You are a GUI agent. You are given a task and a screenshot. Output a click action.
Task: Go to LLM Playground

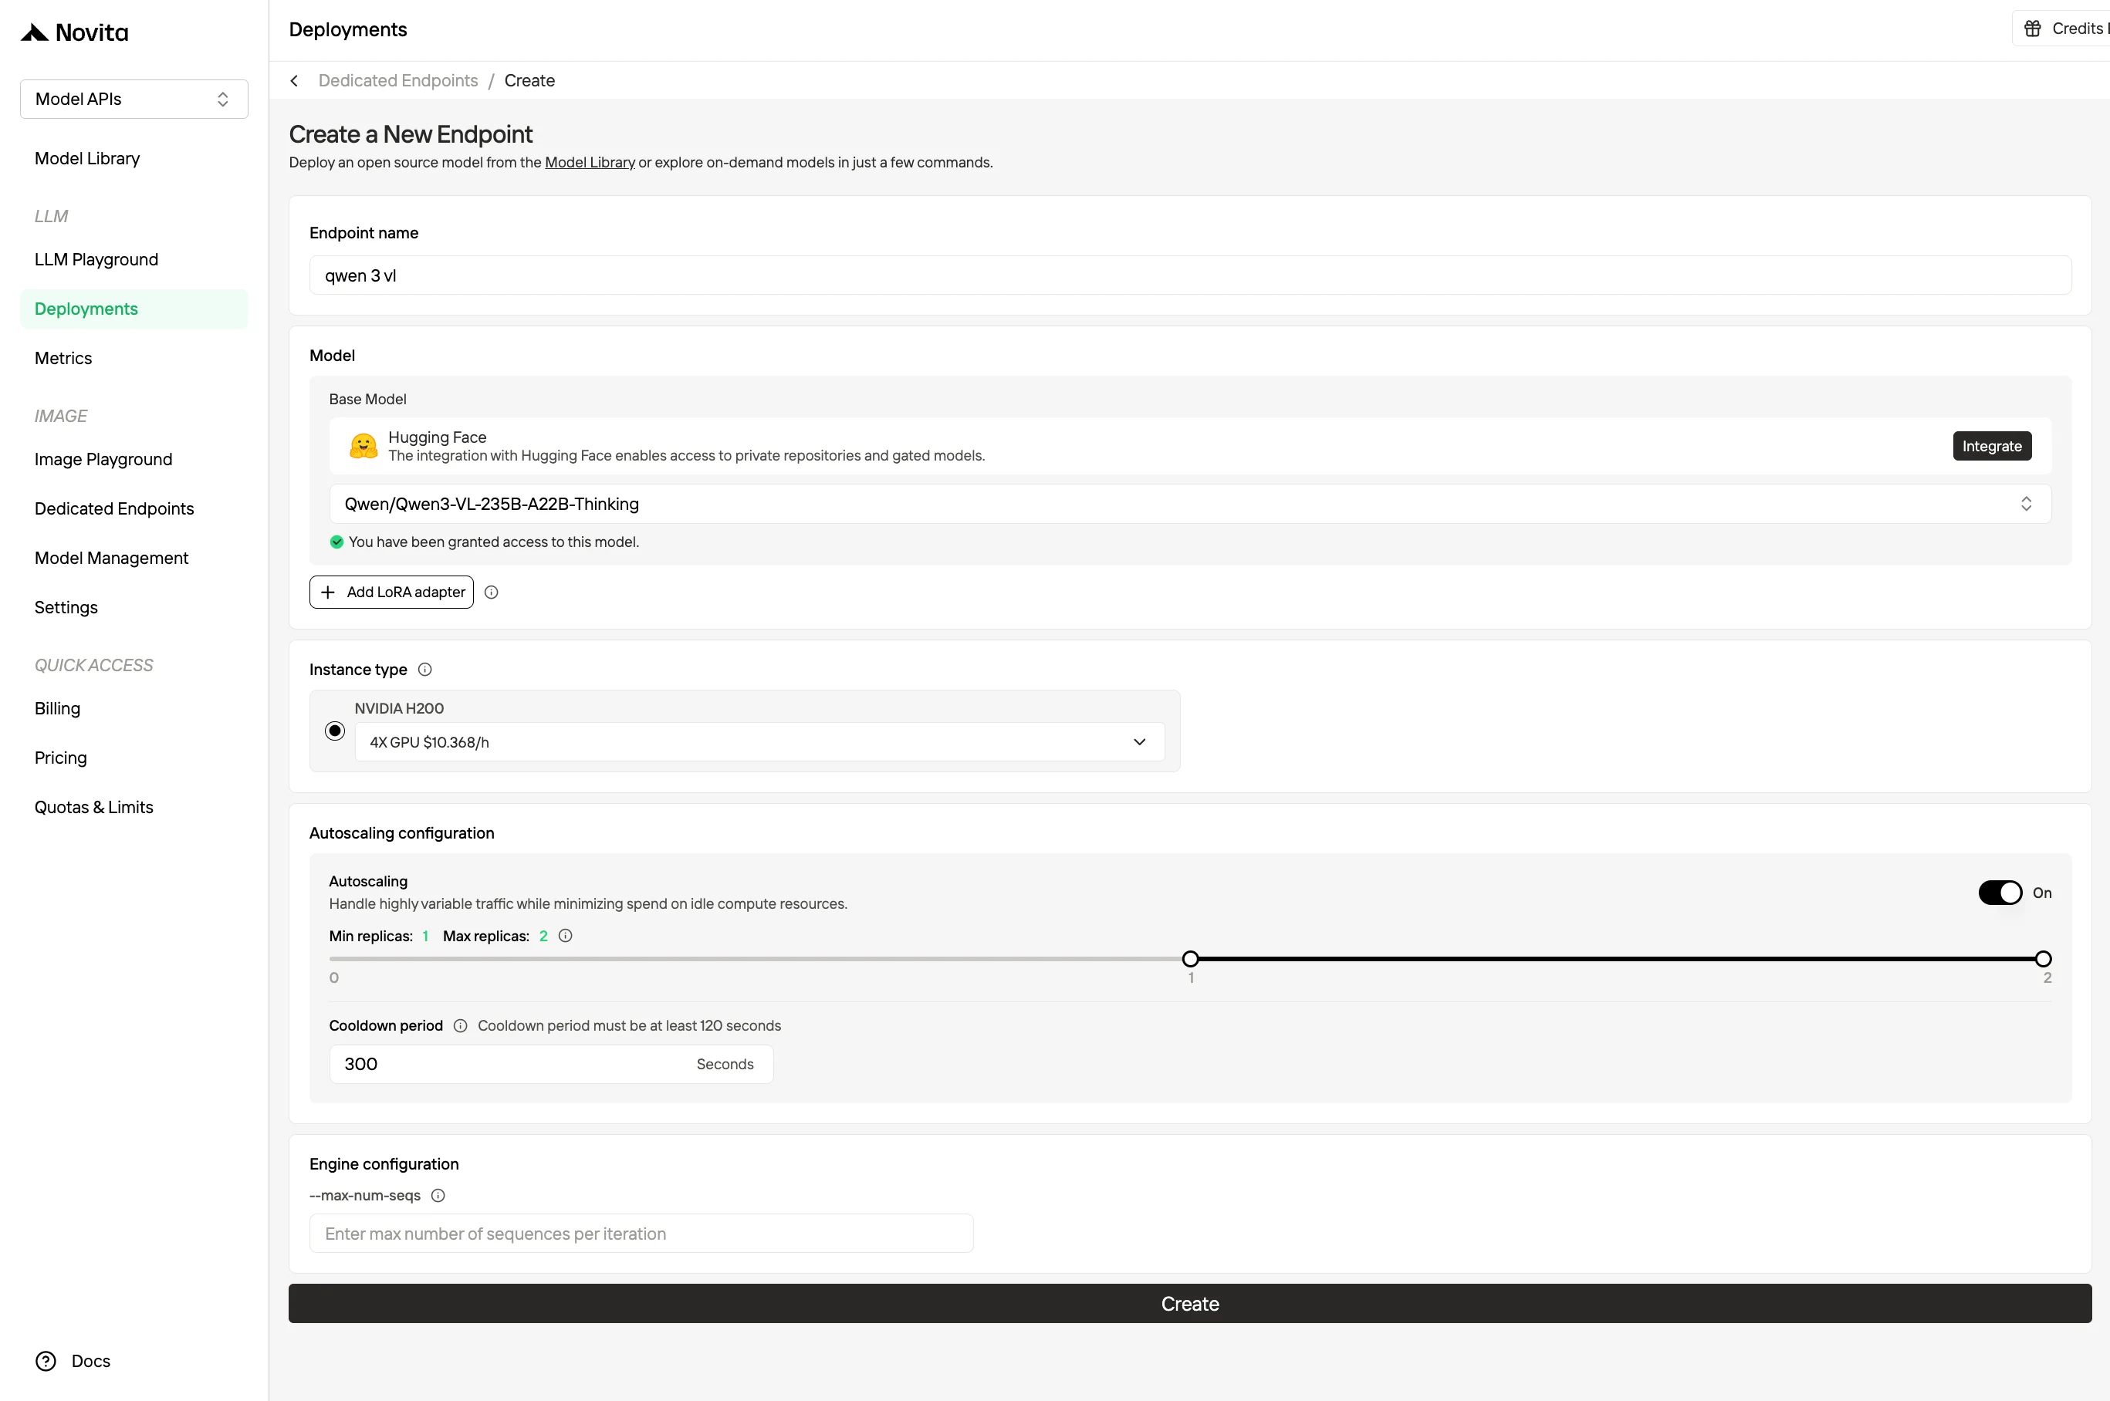click(x=96, y=259)
